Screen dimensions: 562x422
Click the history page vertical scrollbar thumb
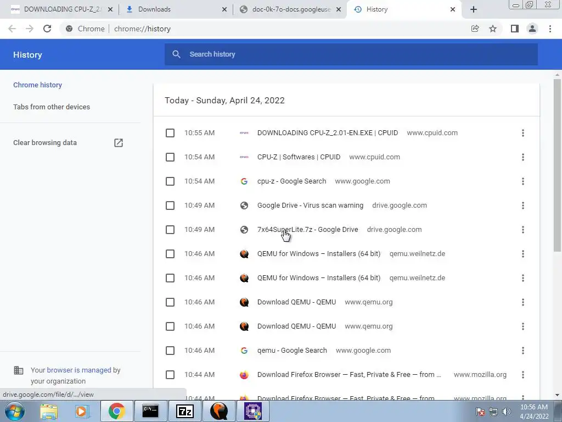[557, 165]
